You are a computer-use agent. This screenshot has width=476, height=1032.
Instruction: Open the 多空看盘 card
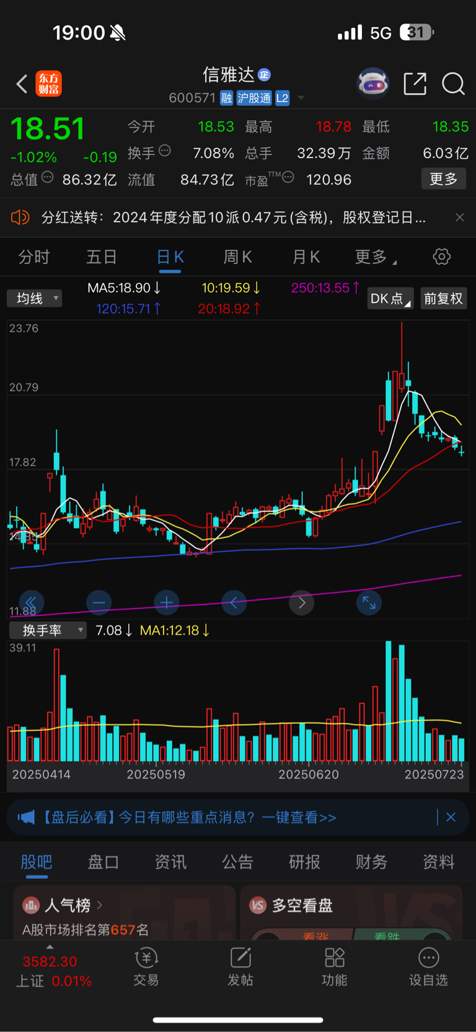(351, 912)
